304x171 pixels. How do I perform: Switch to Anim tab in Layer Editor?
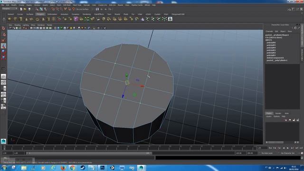click(x=287, y=113)
